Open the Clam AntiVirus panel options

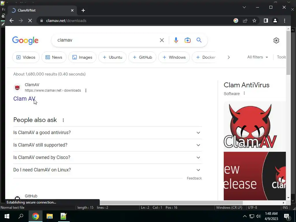coord(244,93)
